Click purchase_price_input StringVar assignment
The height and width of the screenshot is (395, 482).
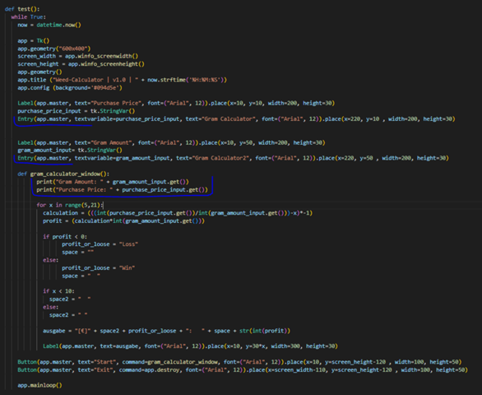click(76, 111)
